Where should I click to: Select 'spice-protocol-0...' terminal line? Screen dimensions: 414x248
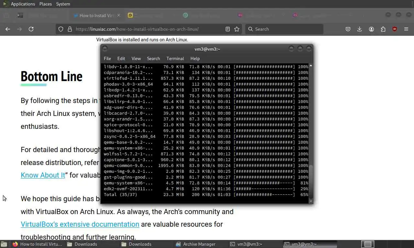[x=206, y=125]
